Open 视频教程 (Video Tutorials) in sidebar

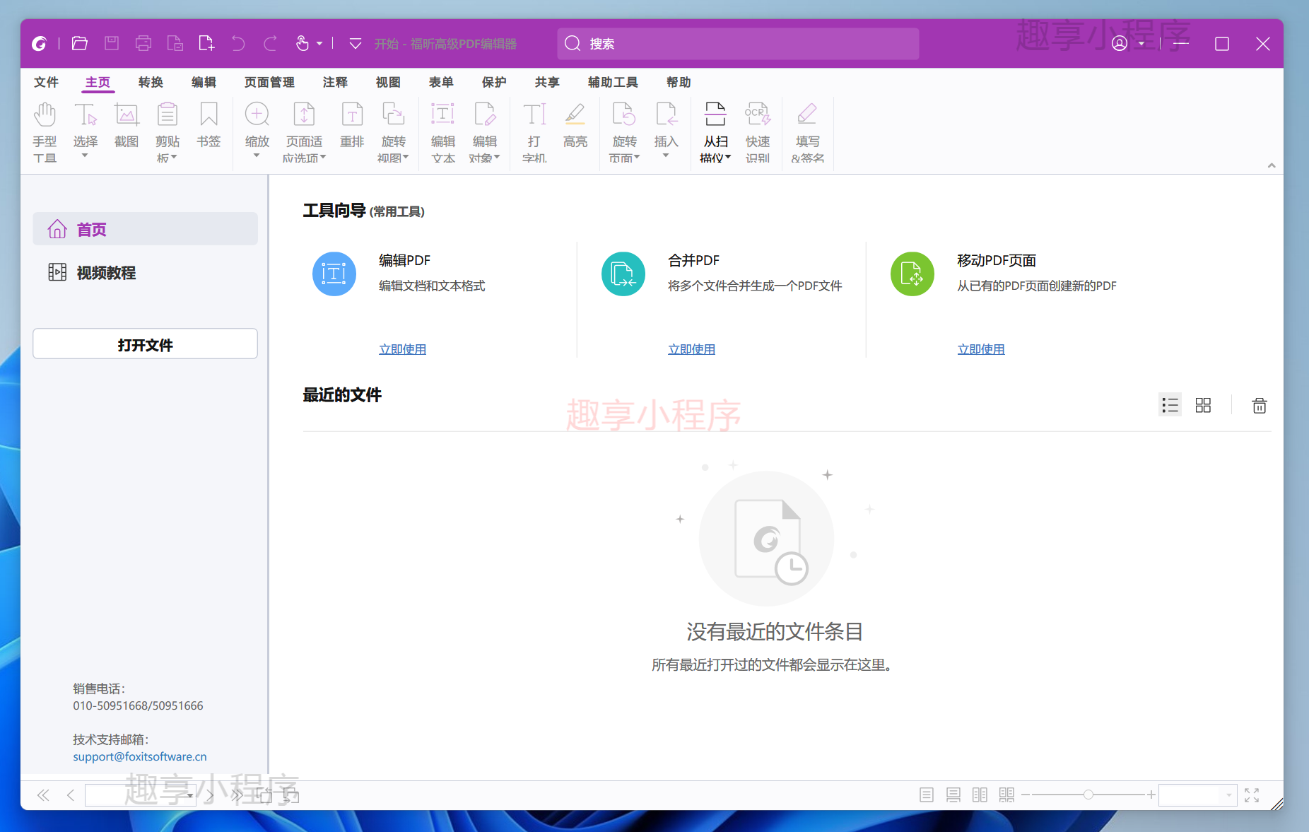145,272
